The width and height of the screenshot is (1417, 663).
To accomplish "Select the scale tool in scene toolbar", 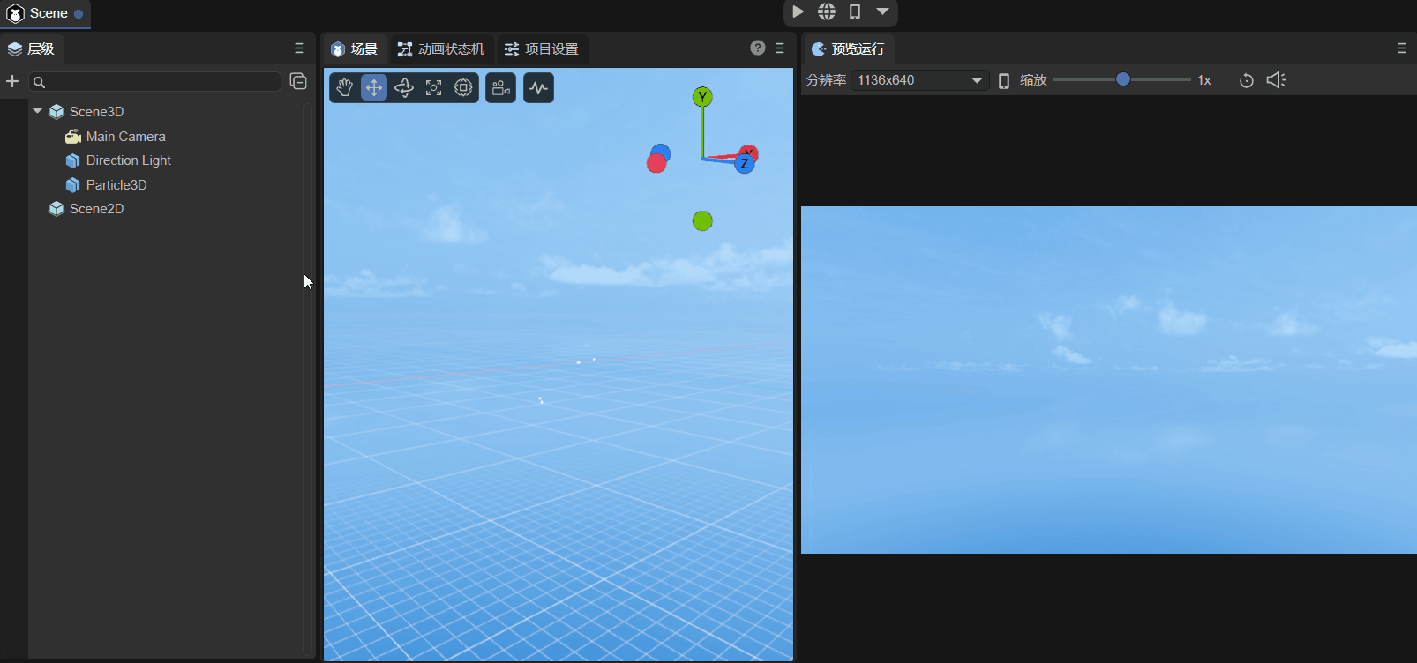I will tap(433, 87).
